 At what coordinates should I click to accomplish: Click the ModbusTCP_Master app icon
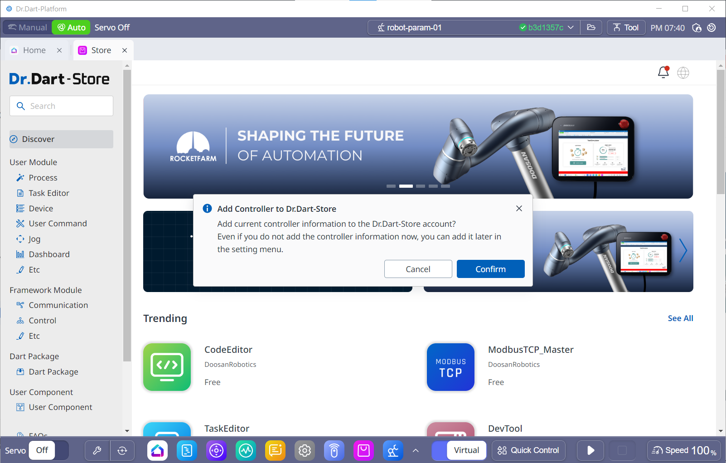pyautogui.click(x=450, y=367)
